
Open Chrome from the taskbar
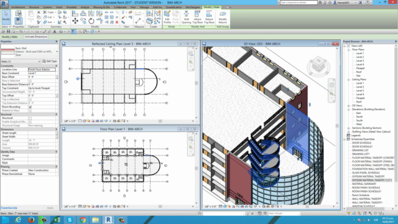[83, 220]
